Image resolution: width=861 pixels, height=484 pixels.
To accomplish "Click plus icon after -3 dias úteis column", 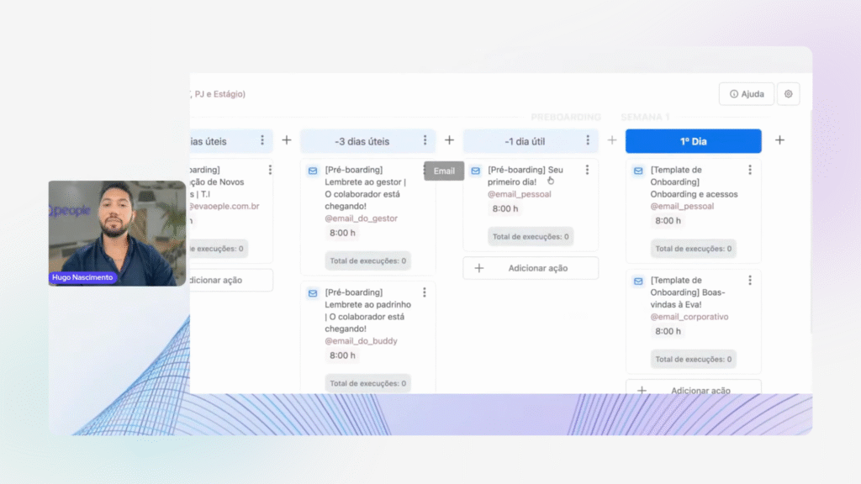I will click(449, 140).
